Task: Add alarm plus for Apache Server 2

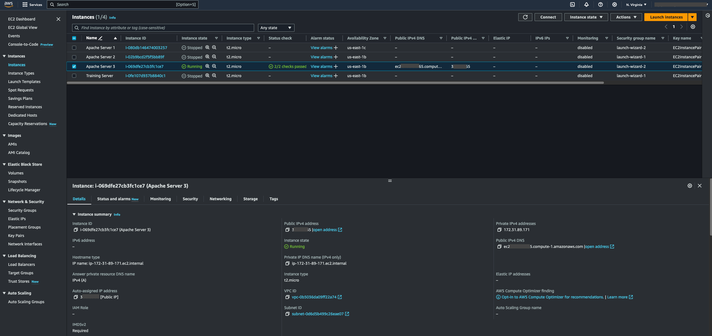Action: pos(336,57)
